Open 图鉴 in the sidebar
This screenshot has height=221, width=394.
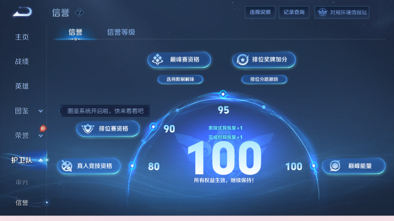[22, 111]
